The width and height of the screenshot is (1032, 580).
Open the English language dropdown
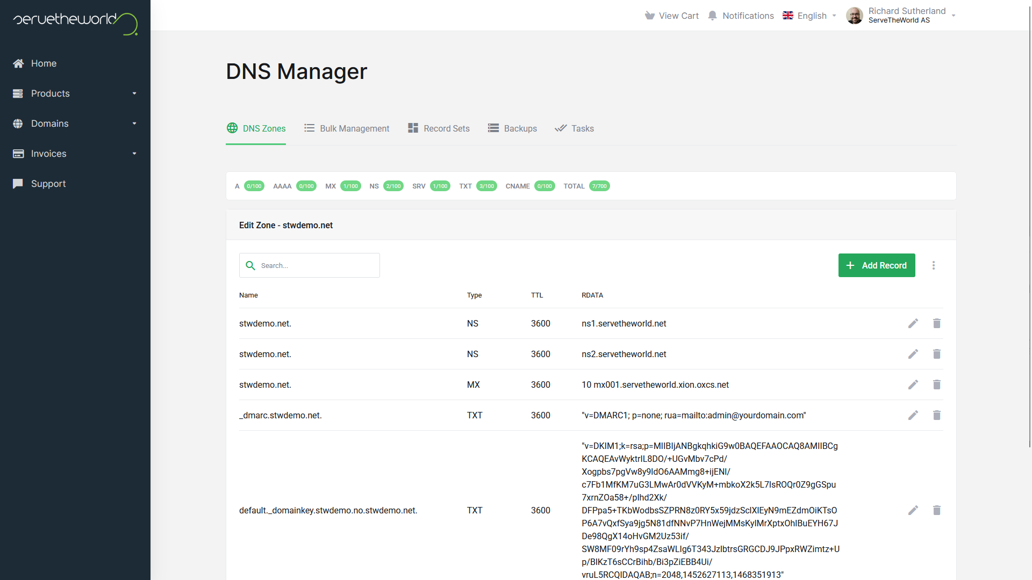[x=810, y=16]
